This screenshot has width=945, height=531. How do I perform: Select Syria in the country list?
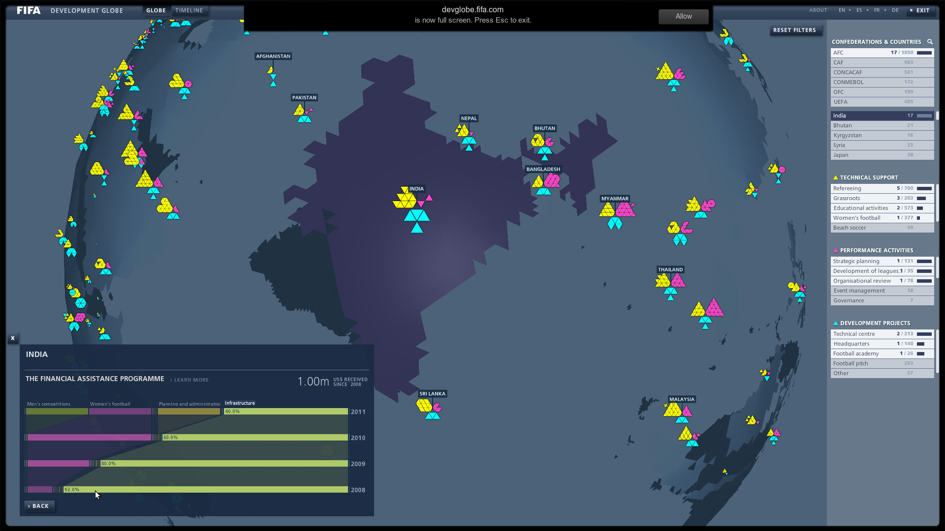tap(882, 145)
